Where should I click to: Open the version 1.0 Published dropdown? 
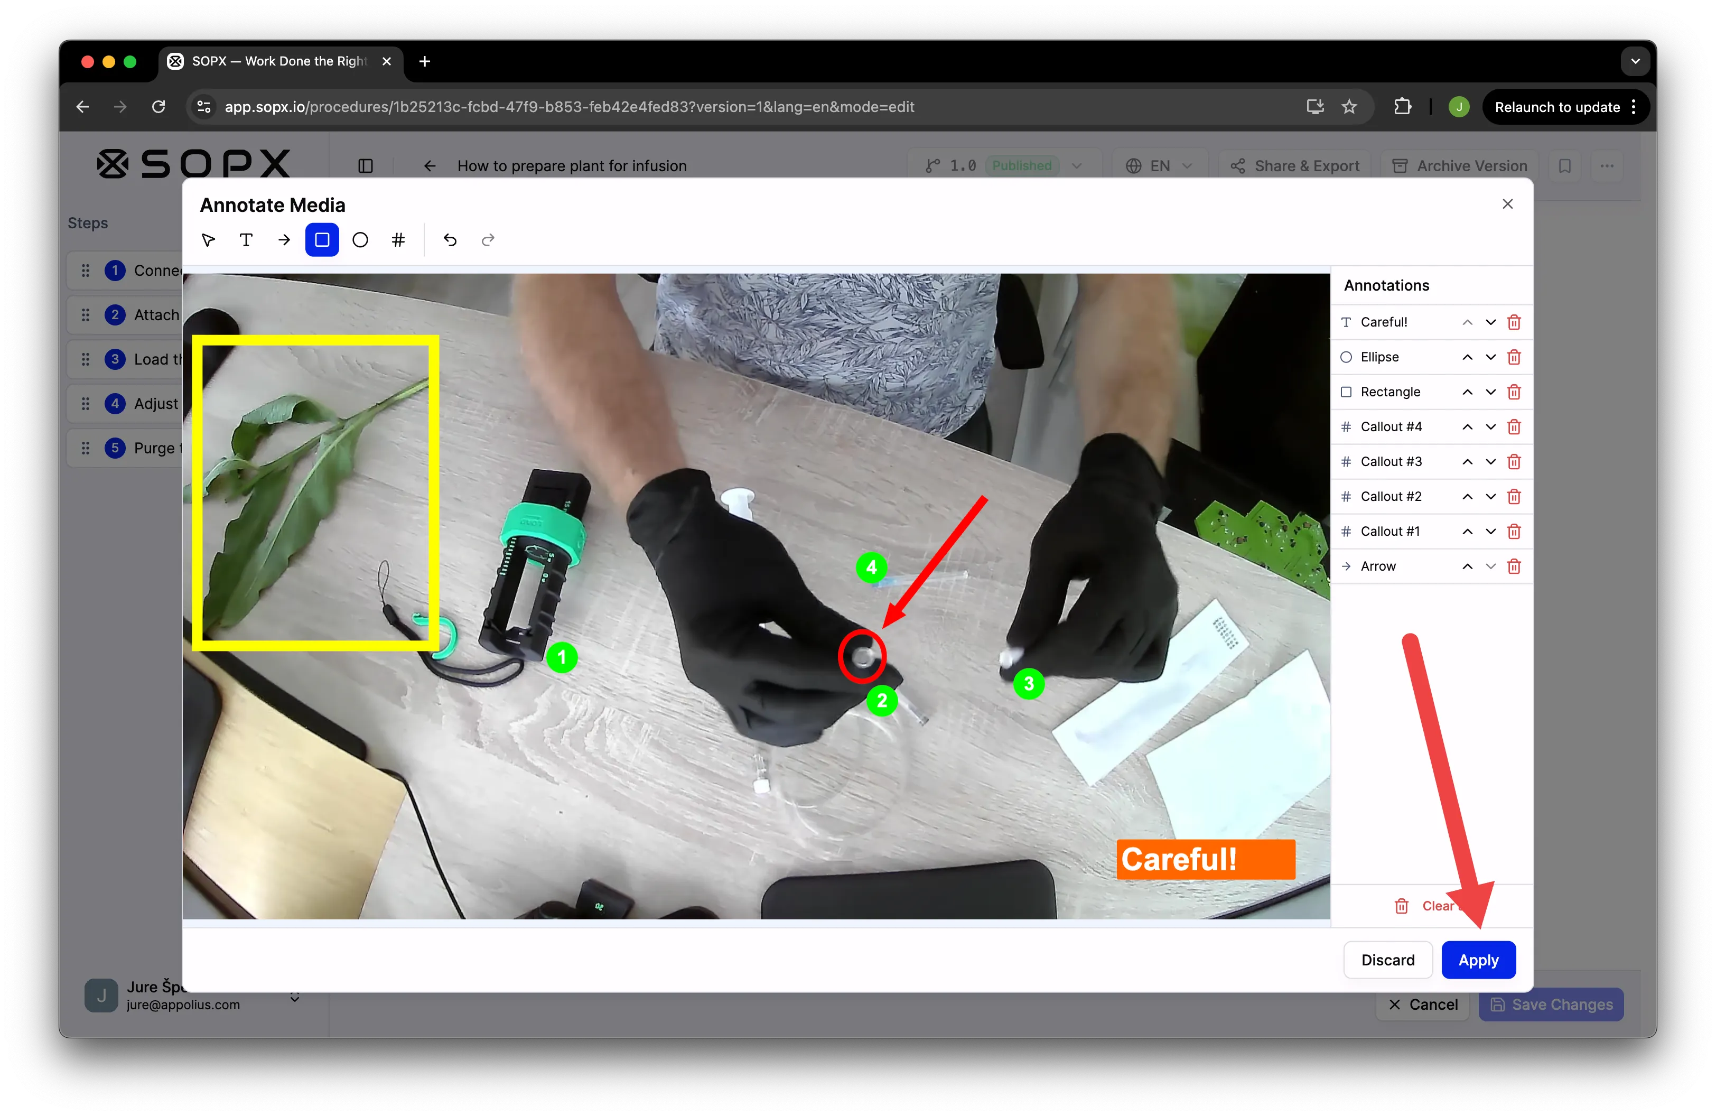tap(1004, 166)
